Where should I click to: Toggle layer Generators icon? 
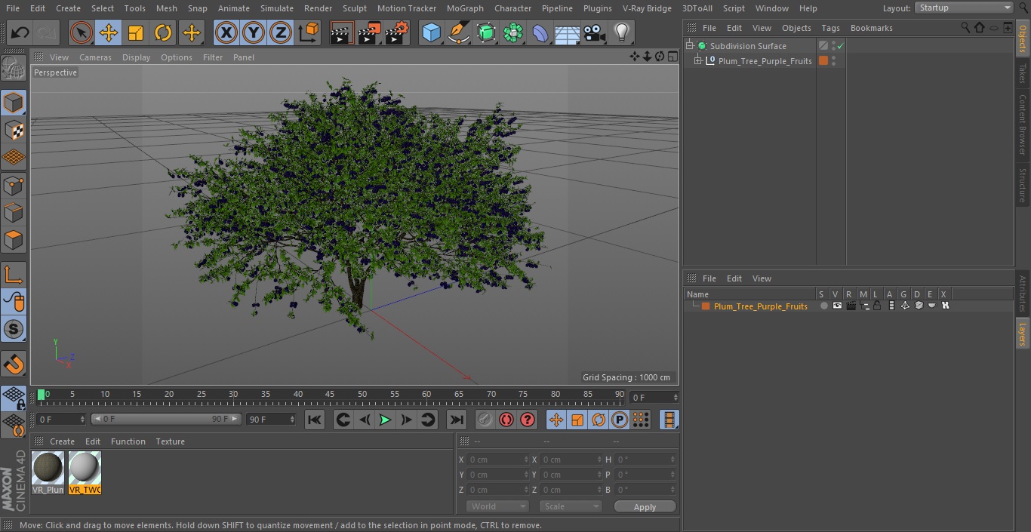(905, 306)
